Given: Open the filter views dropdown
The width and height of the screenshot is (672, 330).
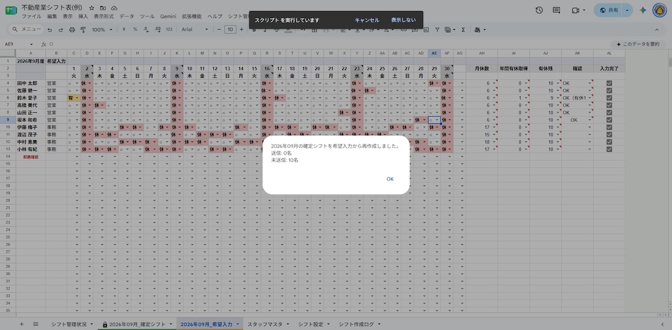Looking at the screenshot, I should [x=449, y=30].
